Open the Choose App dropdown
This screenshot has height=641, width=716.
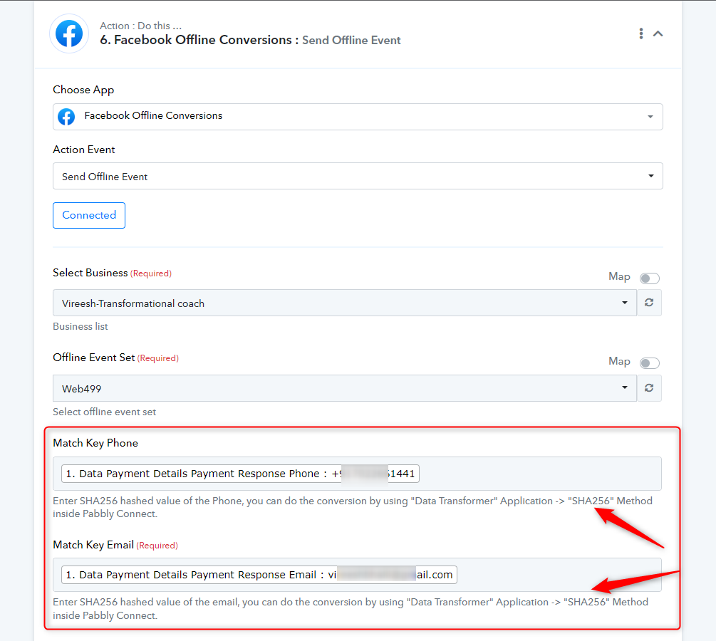[358, 117]
